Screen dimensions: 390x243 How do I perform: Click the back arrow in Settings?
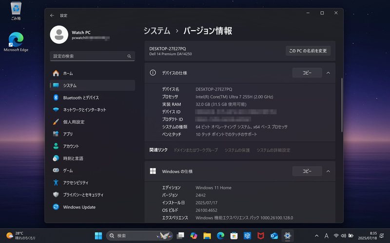point(52,16)
